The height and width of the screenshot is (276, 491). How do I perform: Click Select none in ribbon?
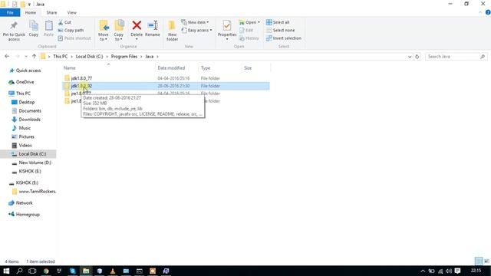[280, 31]
